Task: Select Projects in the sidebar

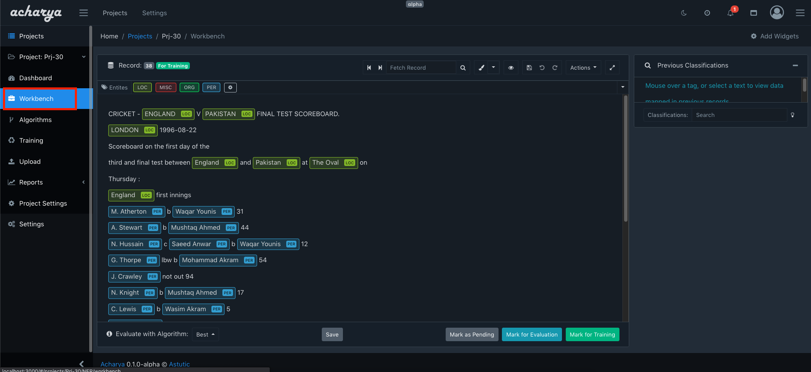Action: click(44, 36)
